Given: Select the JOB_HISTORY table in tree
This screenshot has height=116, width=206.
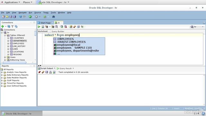Looking at the screenshot, I should pyautogui.click(x=19, y=46).
